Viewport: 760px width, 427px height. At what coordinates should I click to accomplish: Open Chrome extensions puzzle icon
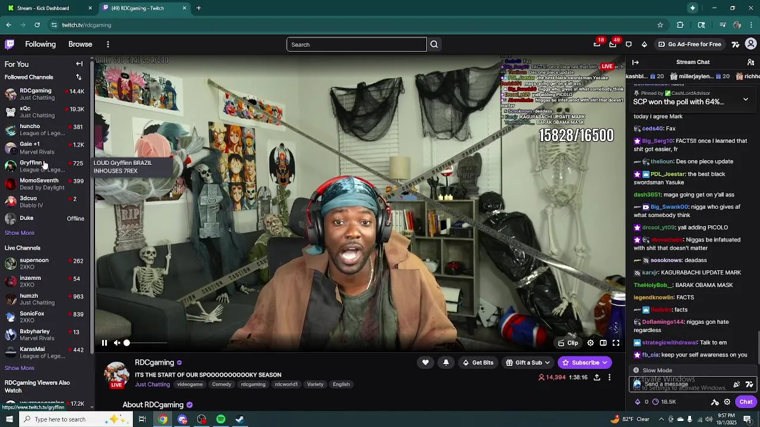(x=680, y=25)
